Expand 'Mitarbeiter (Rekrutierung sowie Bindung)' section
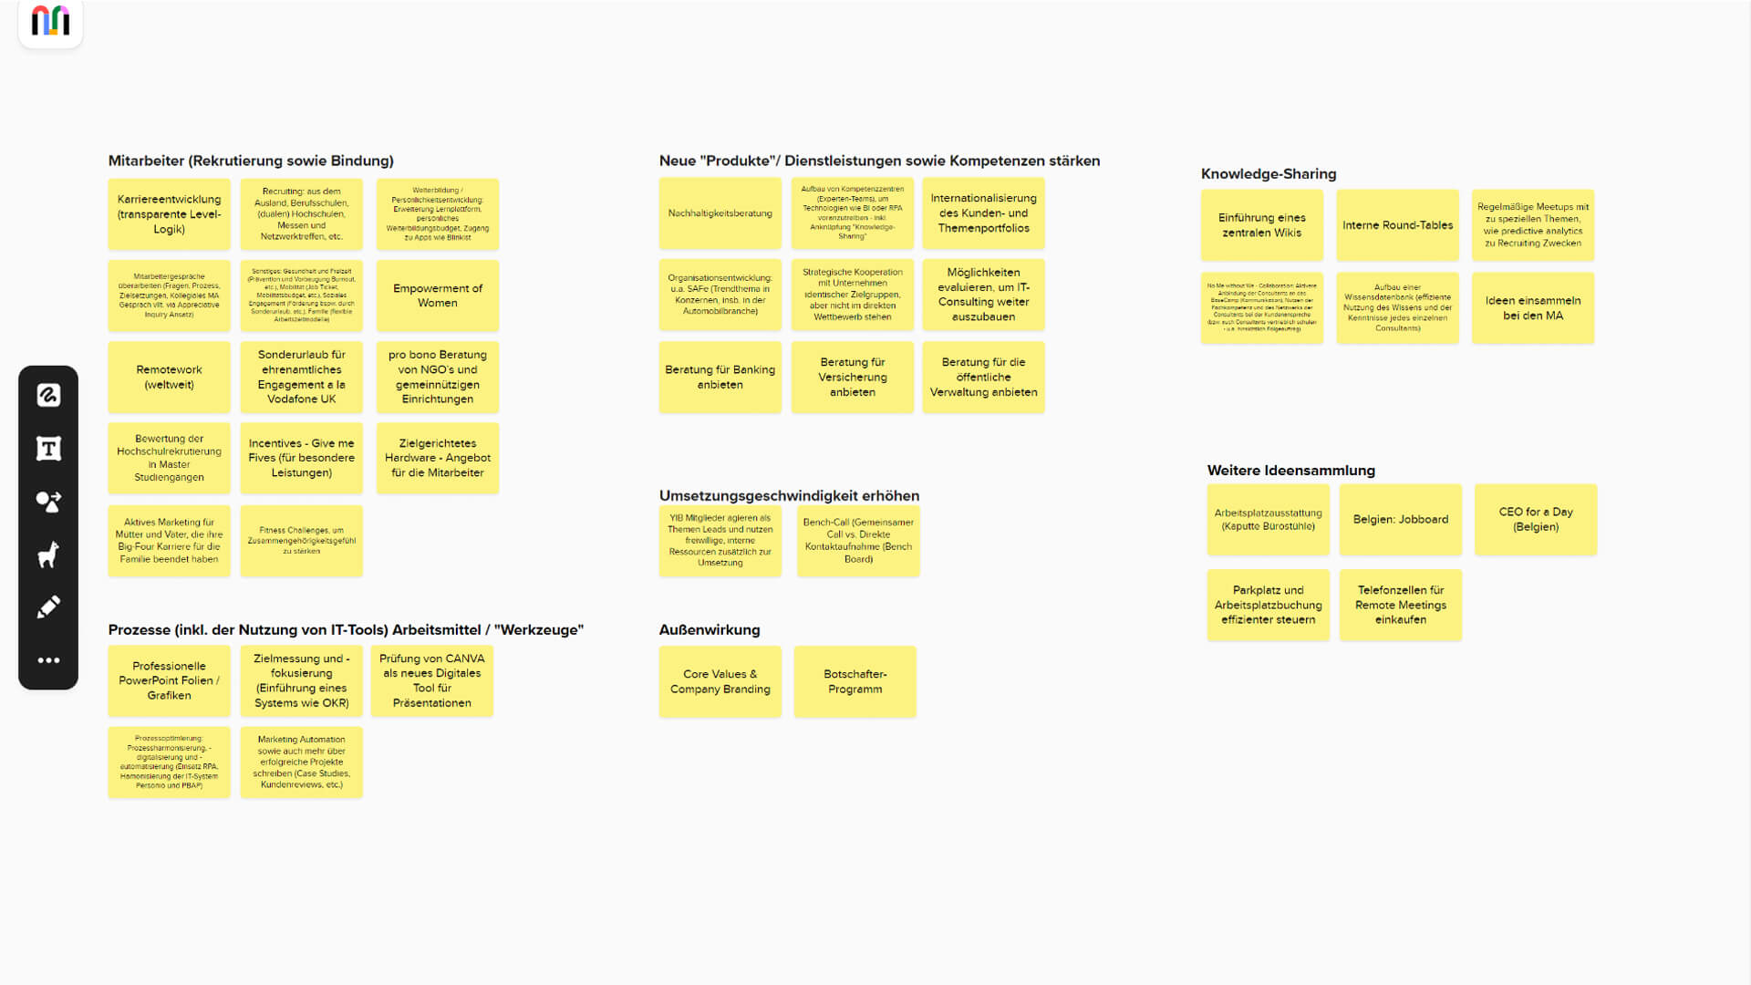This screenshot has height=985, width=1751. [252, 160]
